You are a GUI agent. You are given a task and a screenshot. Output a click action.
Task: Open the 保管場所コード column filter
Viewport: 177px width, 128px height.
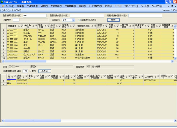(74, 26)
